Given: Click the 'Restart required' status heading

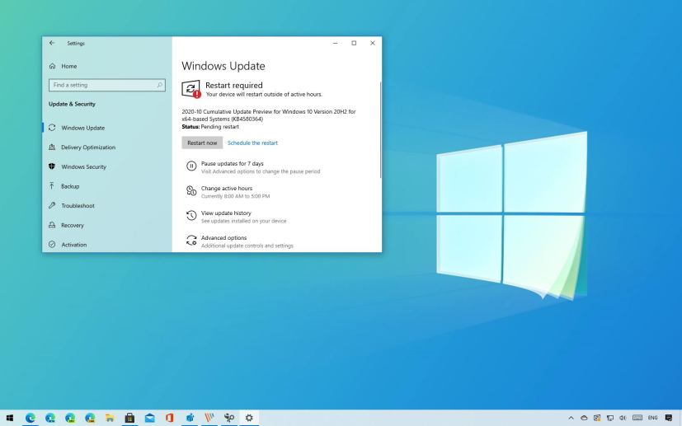Looking at the screenshot, I should click(234, 85).
